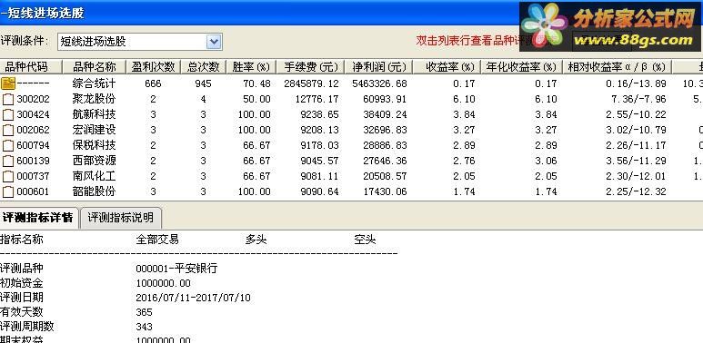Select the 评测指标详情 tab
703x343 pixels.
[38, 218]
